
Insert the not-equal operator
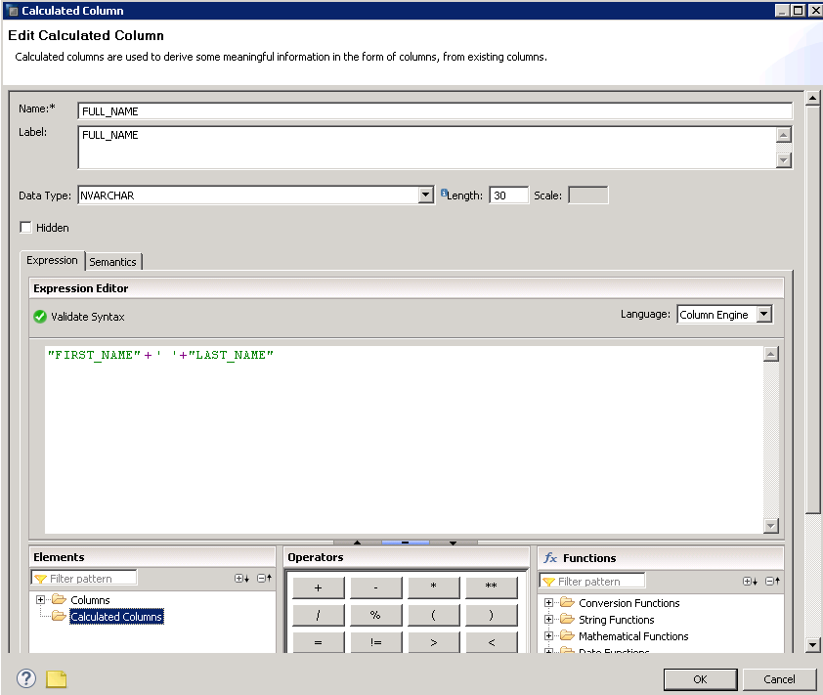[375, 642]
